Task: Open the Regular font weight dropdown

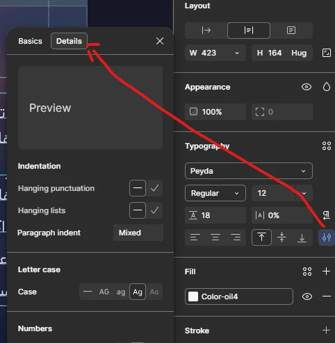Action: coord(215,193)
